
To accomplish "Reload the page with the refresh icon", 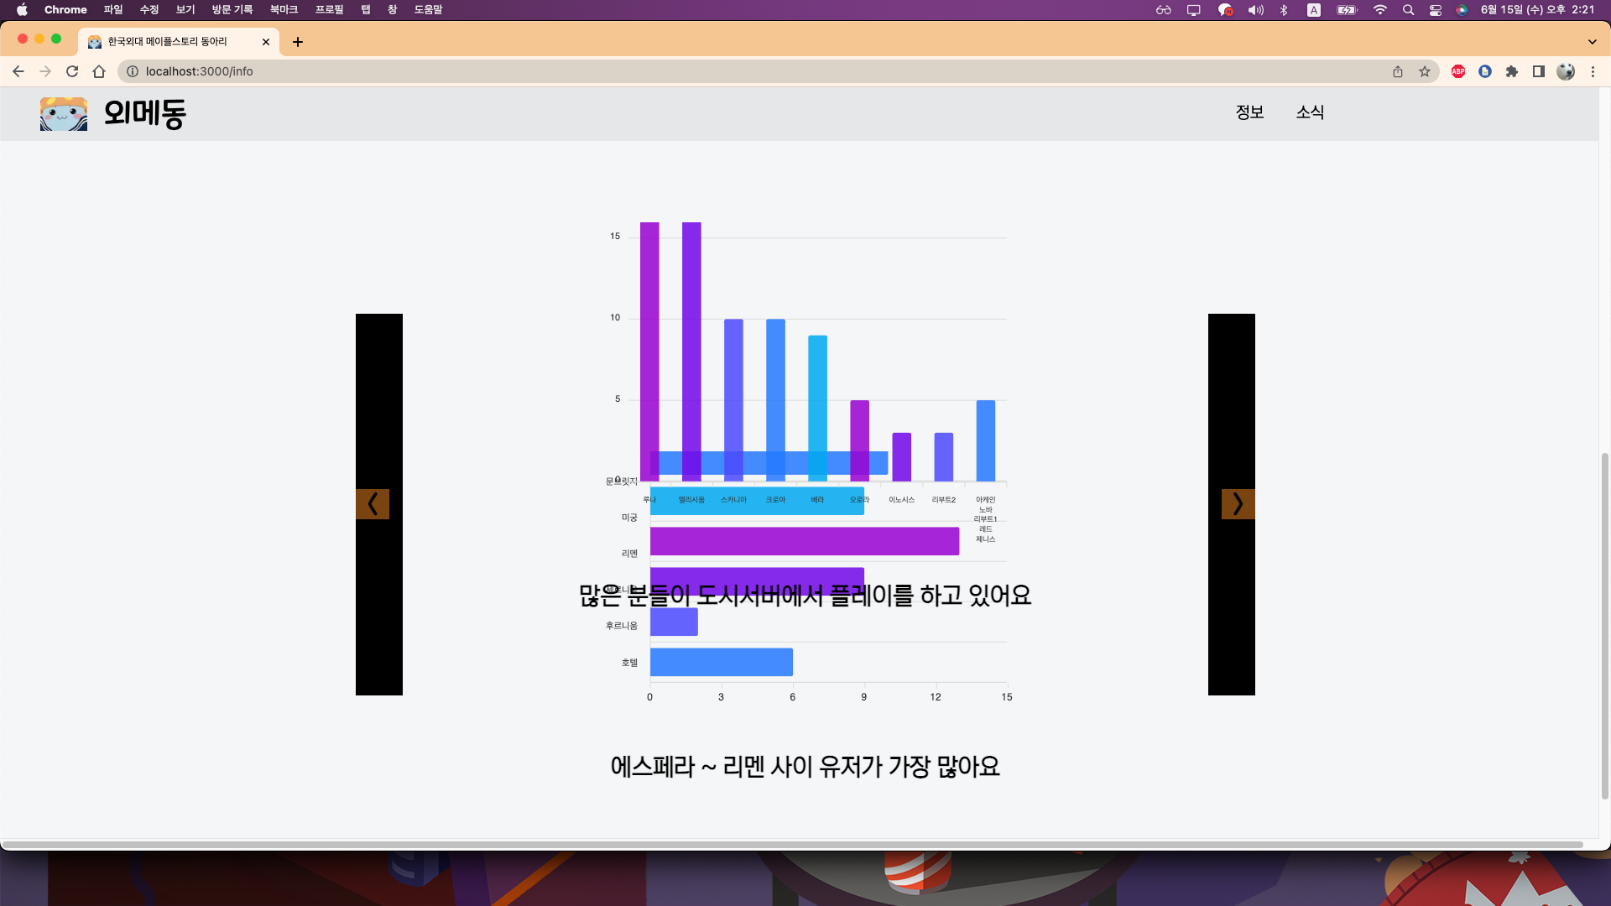I will coord(72,71).
